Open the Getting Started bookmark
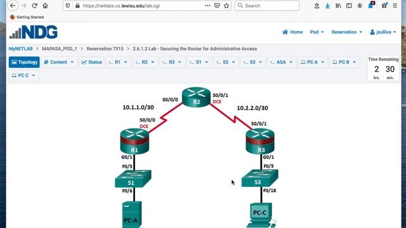 [x=27, y=17]
